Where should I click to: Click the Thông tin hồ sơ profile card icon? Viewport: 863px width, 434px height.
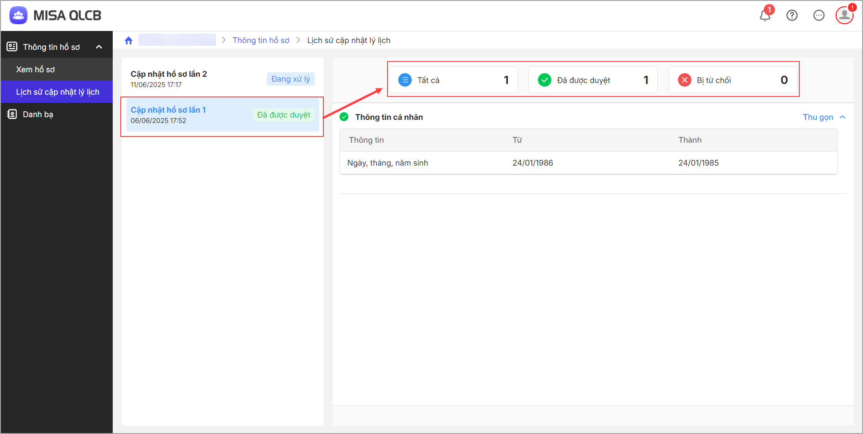12,47
